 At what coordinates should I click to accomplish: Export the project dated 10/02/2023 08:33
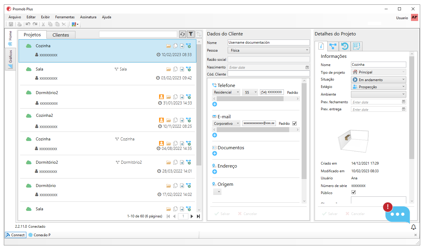tap(182, 46)
